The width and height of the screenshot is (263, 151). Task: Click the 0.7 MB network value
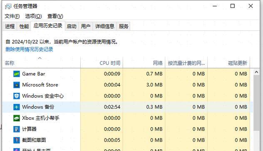154,74
